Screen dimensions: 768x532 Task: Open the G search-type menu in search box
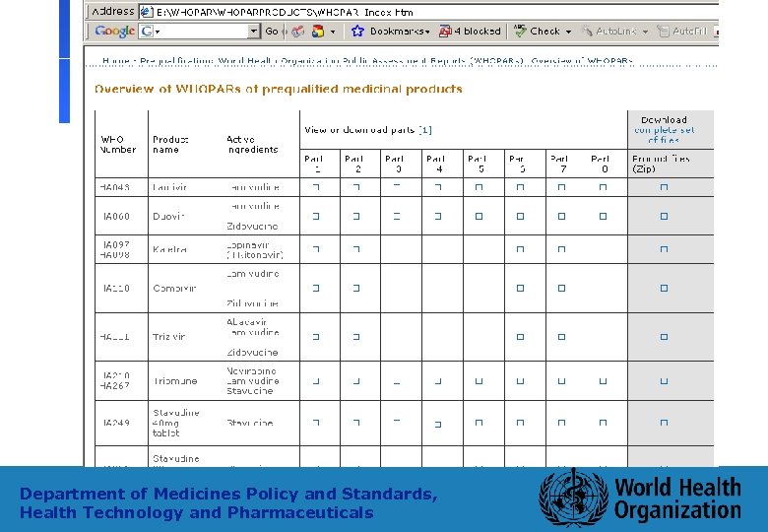click(x=150, y=32)
